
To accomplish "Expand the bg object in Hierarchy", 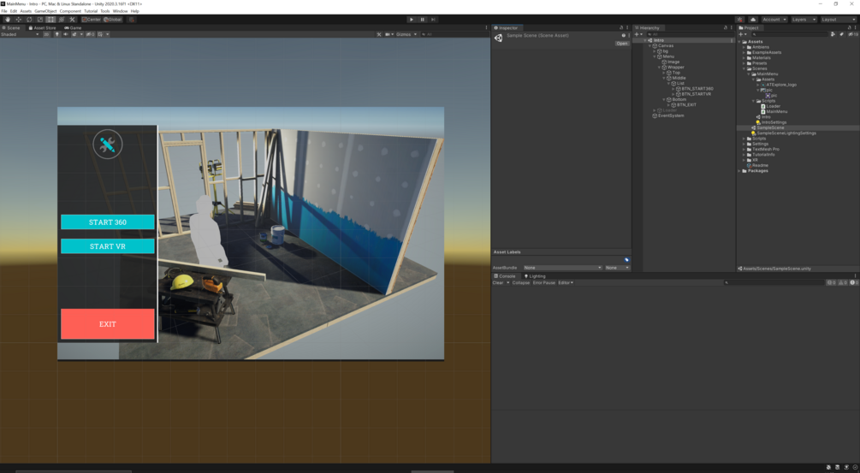I will [x=655, y=51].
